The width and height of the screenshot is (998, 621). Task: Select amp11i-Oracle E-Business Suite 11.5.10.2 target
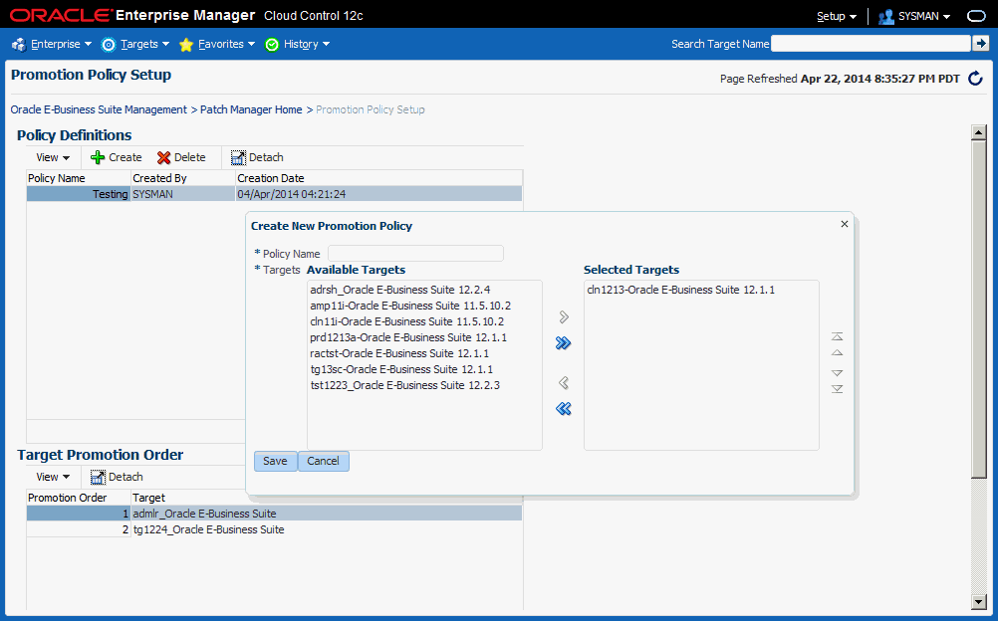tap(410, 306)
